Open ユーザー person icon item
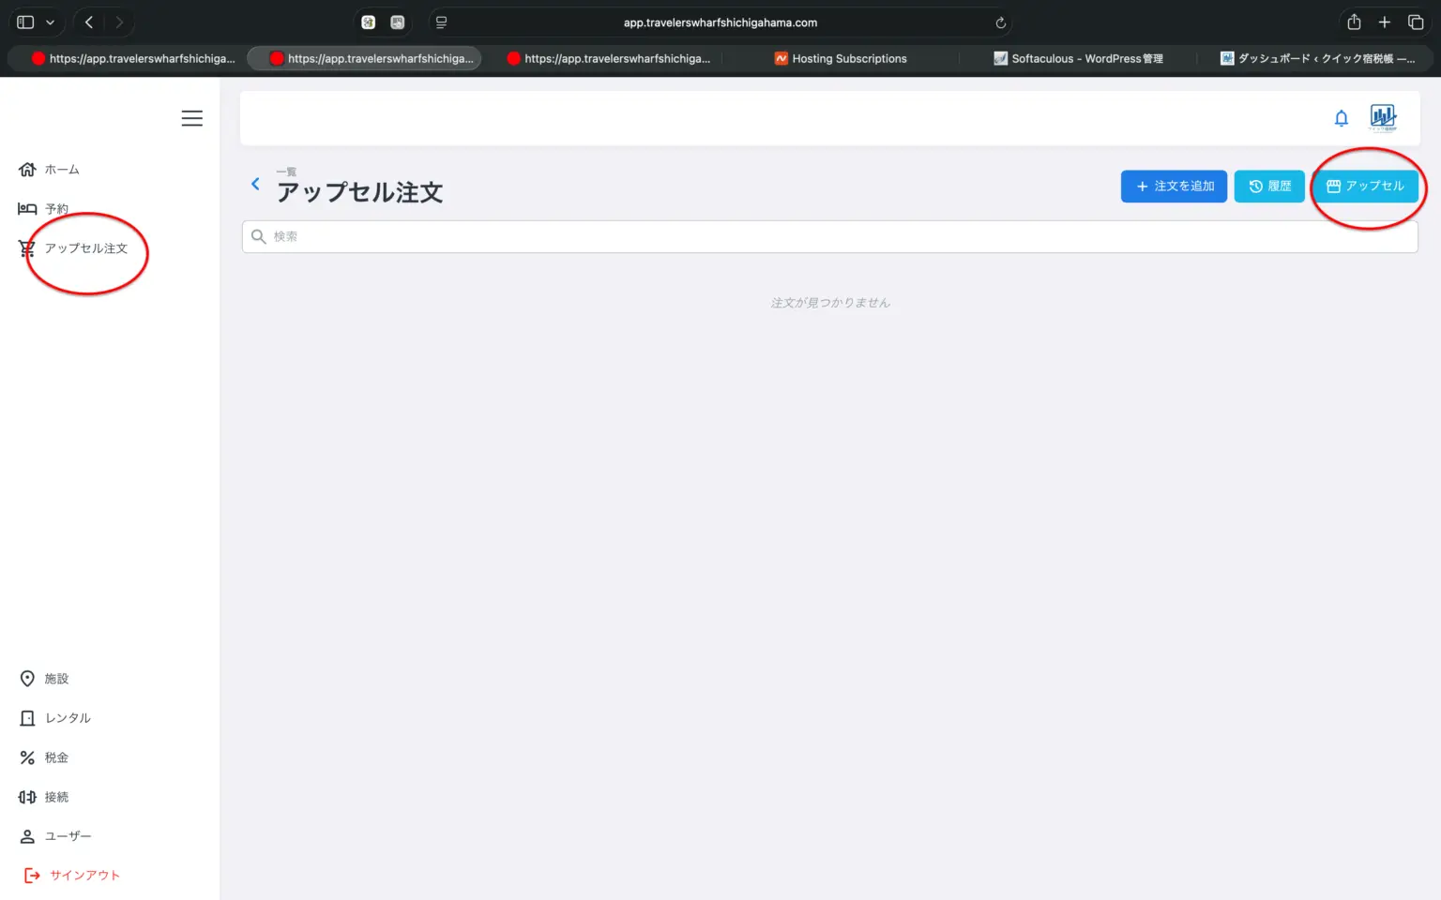 click(x=68, y=836)
